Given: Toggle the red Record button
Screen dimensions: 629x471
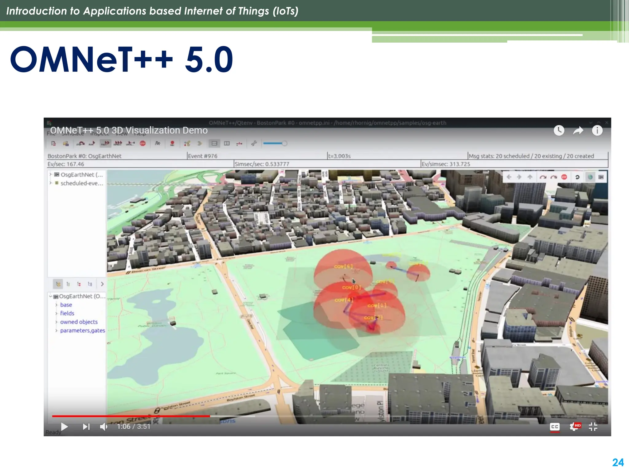Looking at the screenshot, I should click(x=172, y=143).
